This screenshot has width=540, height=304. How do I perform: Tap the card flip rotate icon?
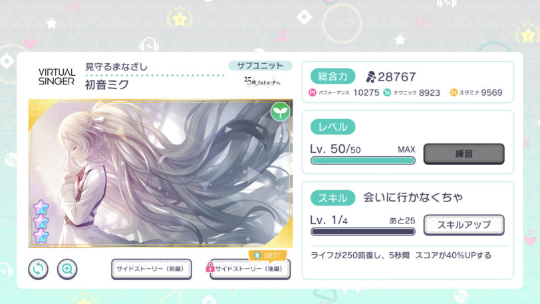[38, 269]
